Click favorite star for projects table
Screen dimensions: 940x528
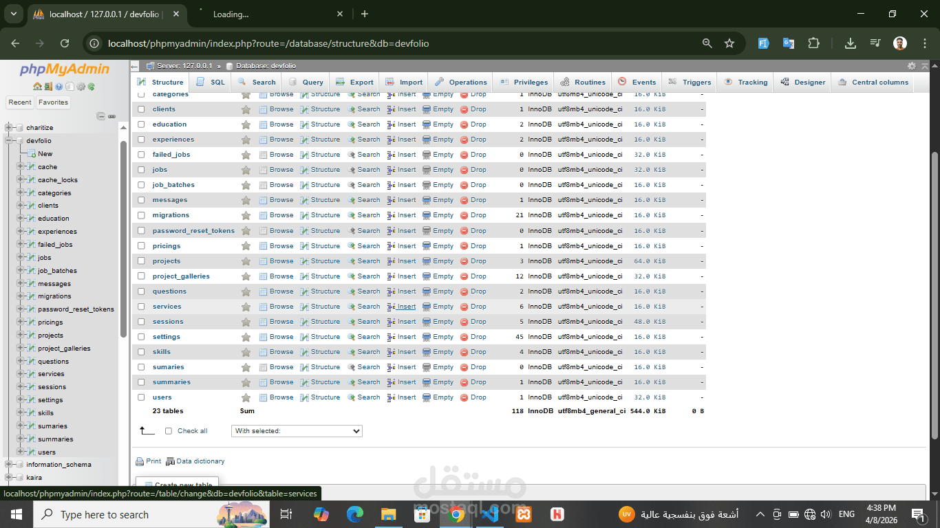246,261
